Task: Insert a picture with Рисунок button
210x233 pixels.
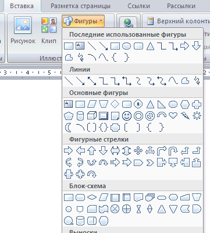Action: coord(23,30)
